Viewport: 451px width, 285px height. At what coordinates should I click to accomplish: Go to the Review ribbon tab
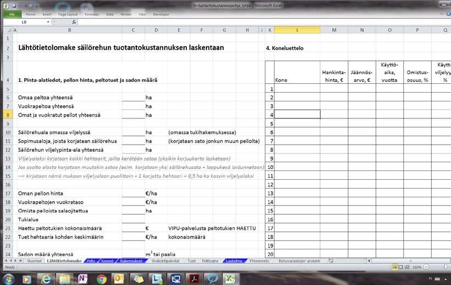(x=126, y=14)
